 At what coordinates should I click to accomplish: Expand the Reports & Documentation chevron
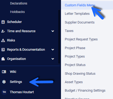point(53,50)
